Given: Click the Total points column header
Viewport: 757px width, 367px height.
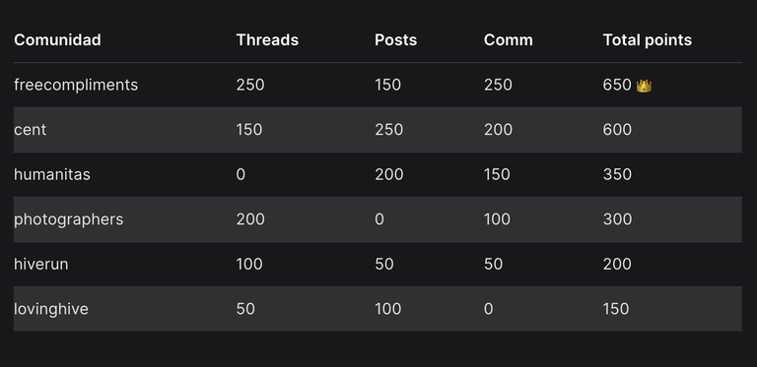Looking at the screenshot, I should click(x=648, y=40).
